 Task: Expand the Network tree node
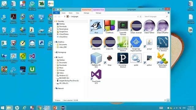[55, 88]
